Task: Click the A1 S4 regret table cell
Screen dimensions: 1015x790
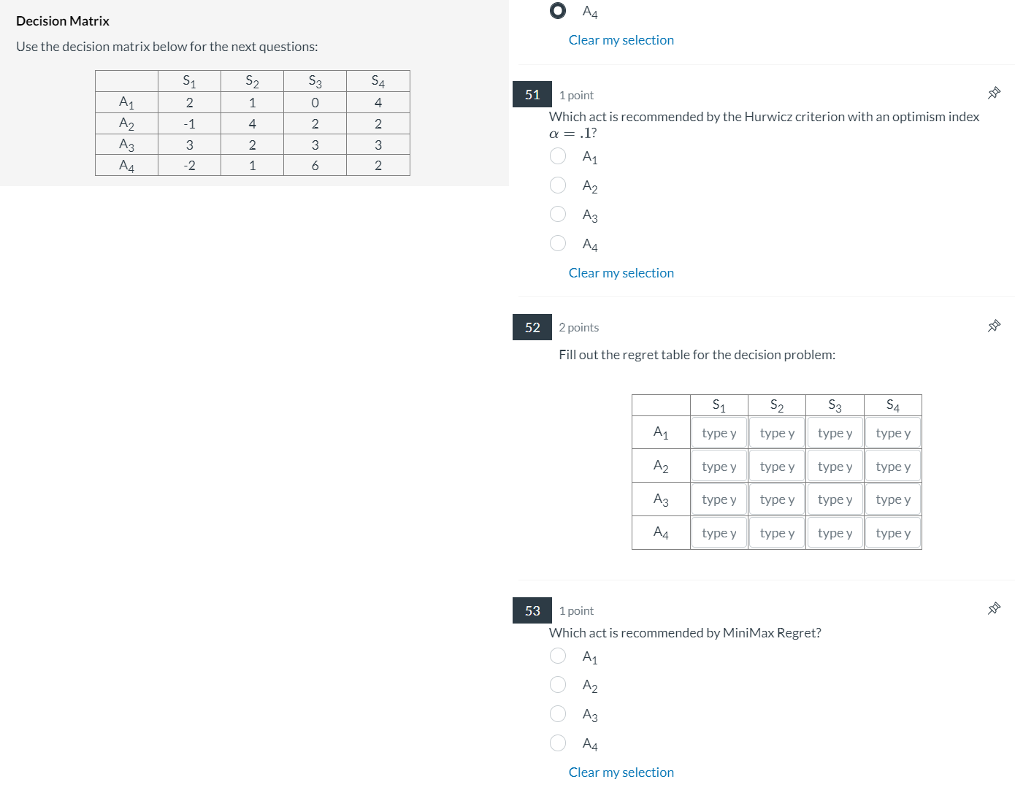Action: [x=892, y=432]
